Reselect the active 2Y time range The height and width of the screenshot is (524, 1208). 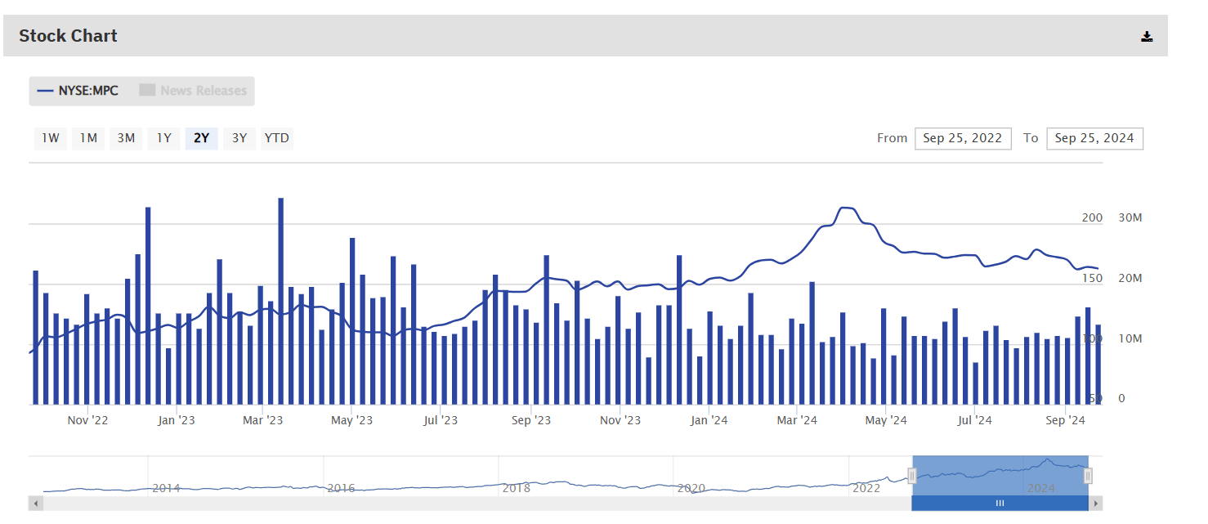coord(201,138)
